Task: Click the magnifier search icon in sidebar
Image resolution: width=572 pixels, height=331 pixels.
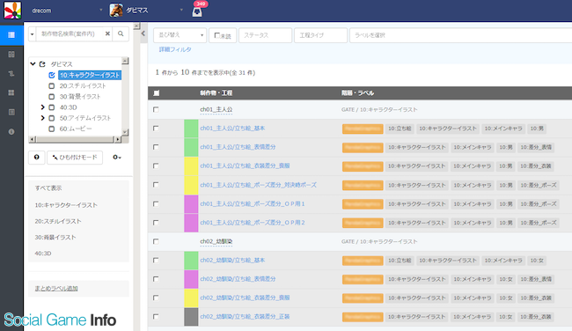Action: point(121,34)
